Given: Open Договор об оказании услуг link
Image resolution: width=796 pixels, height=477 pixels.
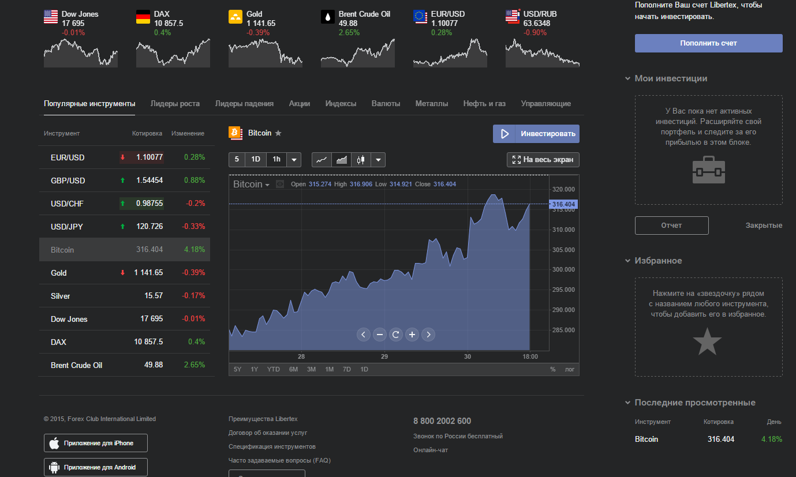Looking at the screenshot, I should tap(268, 433).
